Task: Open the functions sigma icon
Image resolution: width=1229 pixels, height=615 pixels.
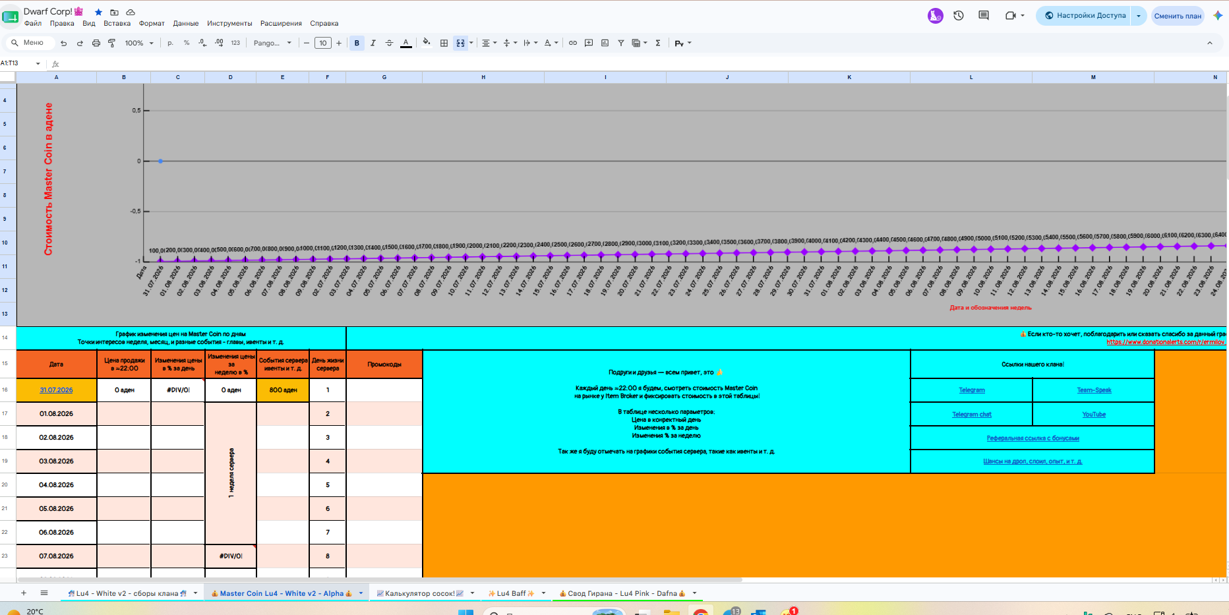Action: point(658,43)
